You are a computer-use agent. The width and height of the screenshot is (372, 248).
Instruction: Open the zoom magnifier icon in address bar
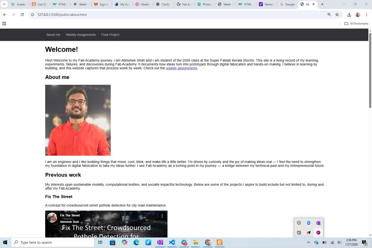pyautogui.click(x=329, y=15)
